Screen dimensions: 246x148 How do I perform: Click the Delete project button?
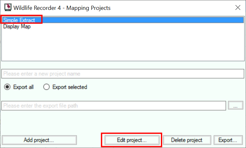(x=187, y=140)
